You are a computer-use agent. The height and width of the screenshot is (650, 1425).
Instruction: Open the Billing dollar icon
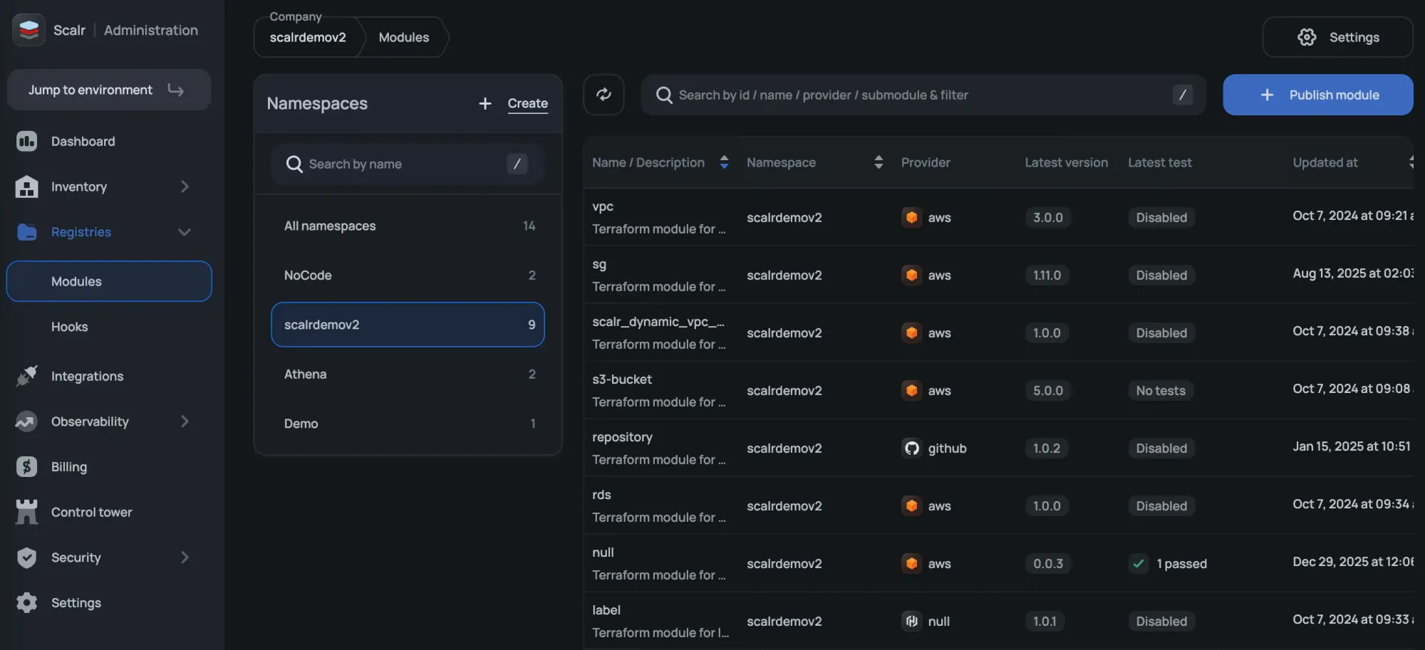point(26,467)
